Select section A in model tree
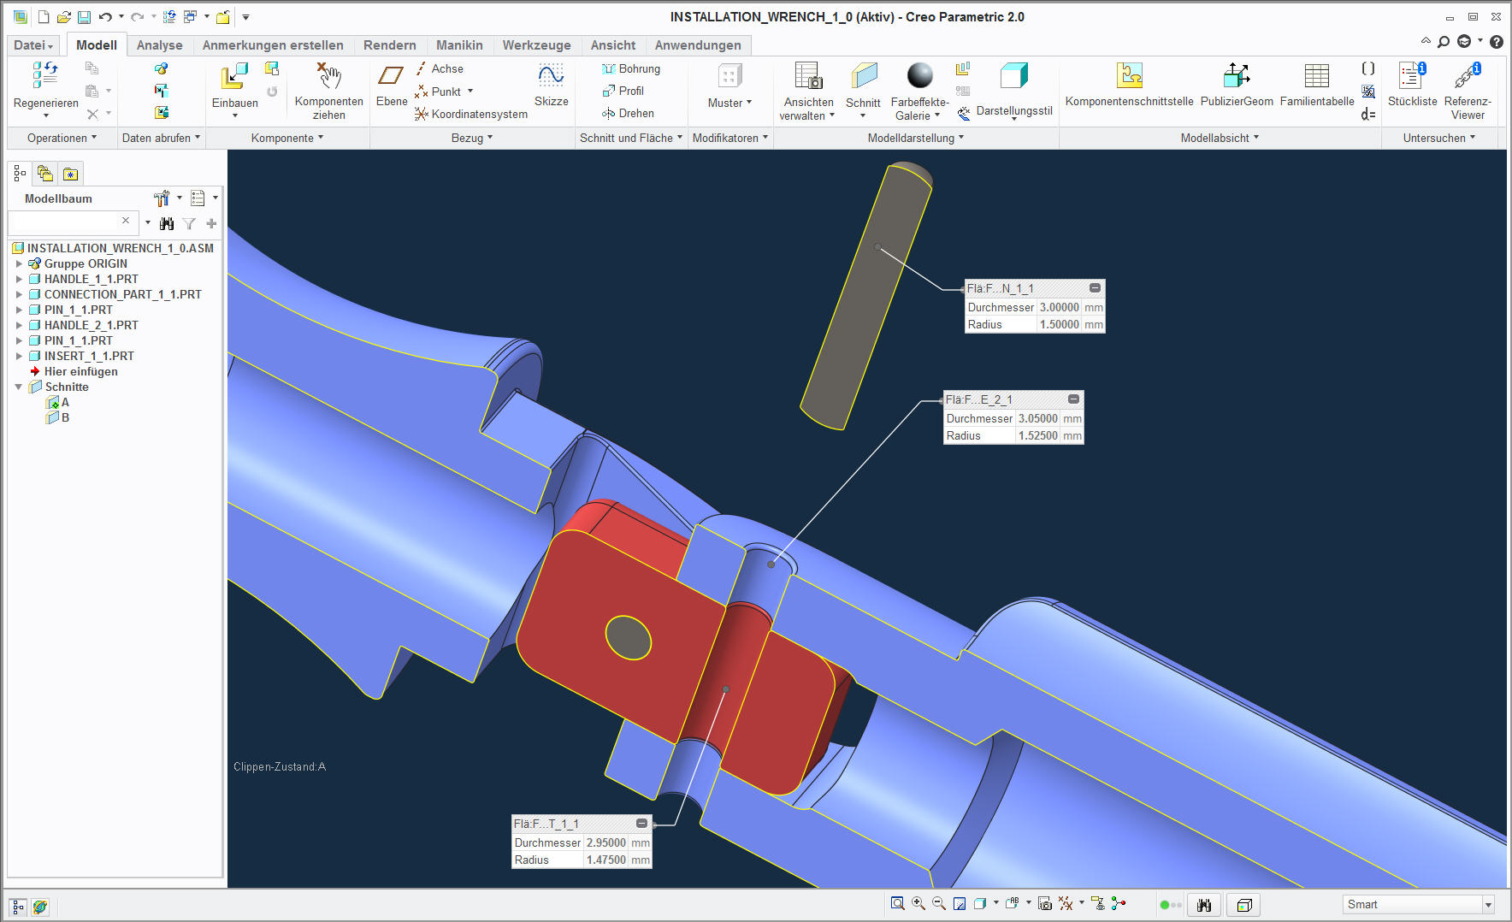Screen dimensions: 1512x922 59,402
